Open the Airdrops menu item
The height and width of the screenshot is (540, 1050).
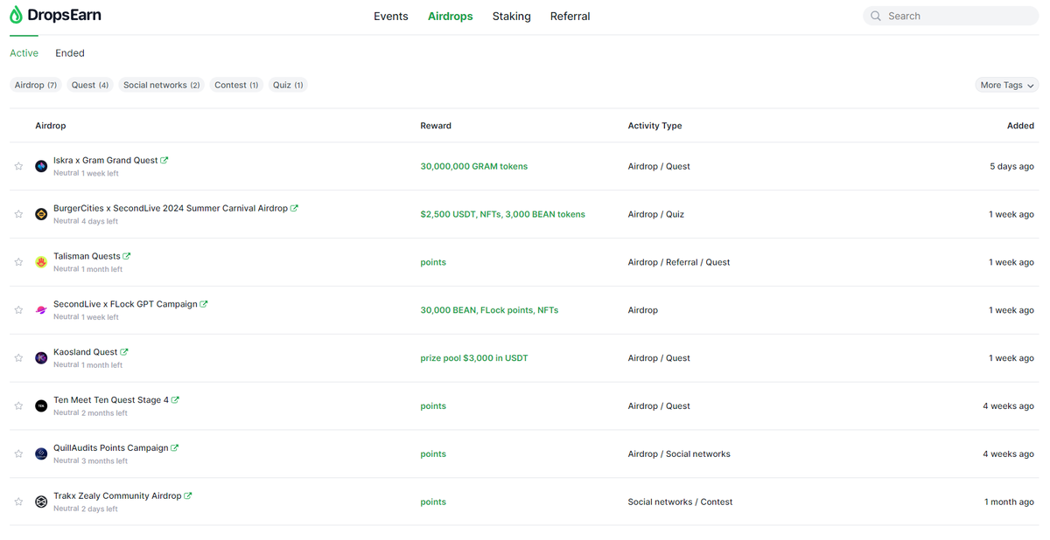pyautogui.click(x=451, y=17)
